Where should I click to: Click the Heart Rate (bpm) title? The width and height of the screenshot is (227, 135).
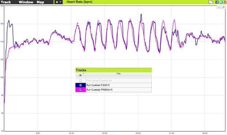tap(79, 2)
